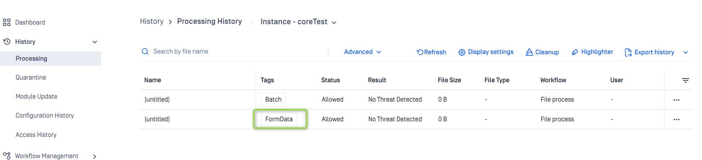The image size is (702, 160).
Task: Open Display settings gear
Action: click(x=462, y=52)
